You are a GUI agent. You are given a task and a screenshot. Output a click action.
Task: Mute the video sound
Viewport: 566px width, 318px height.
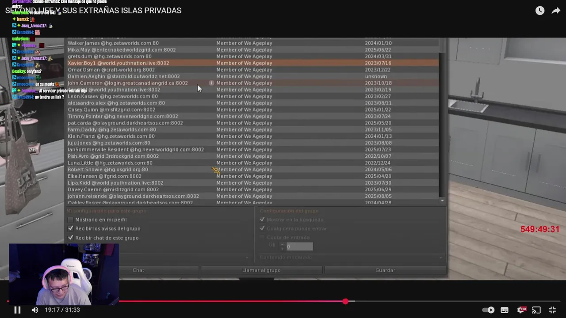pyautogui.click(x=35, y=310)
